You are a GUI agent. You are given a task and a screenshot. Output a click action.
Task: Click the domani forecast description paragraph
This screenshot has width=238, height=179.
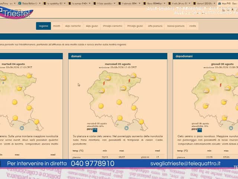tap(118, 140)
